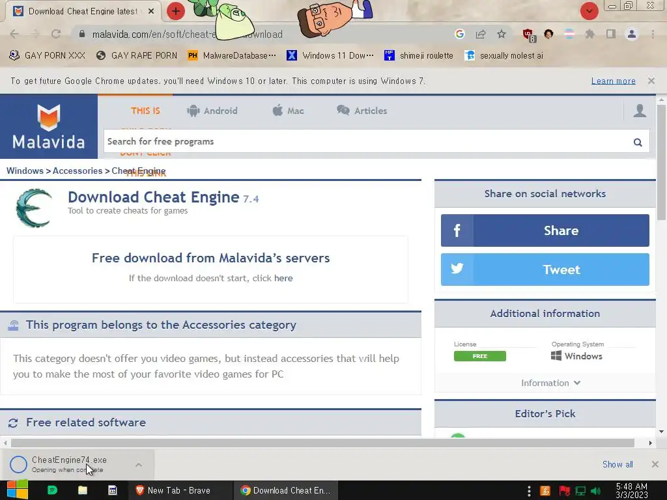Open Chrome's three-dot menu
This screenshot has height=500, width=667.
[x=653, y=34]
